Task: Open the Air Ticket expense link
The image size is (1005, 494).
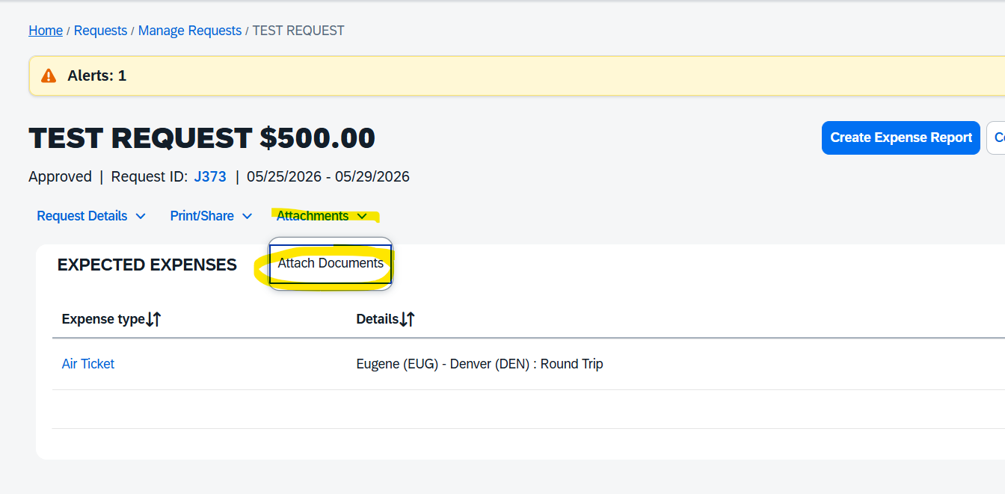Action: pos(88,364)
